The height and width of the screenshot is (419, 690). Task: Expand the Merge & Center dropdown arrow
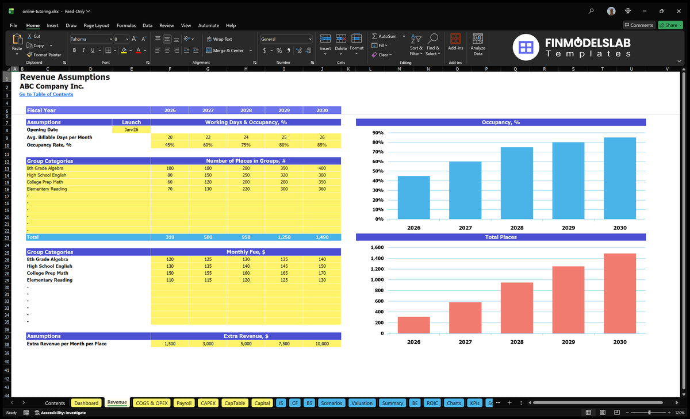tap(251, 51)
